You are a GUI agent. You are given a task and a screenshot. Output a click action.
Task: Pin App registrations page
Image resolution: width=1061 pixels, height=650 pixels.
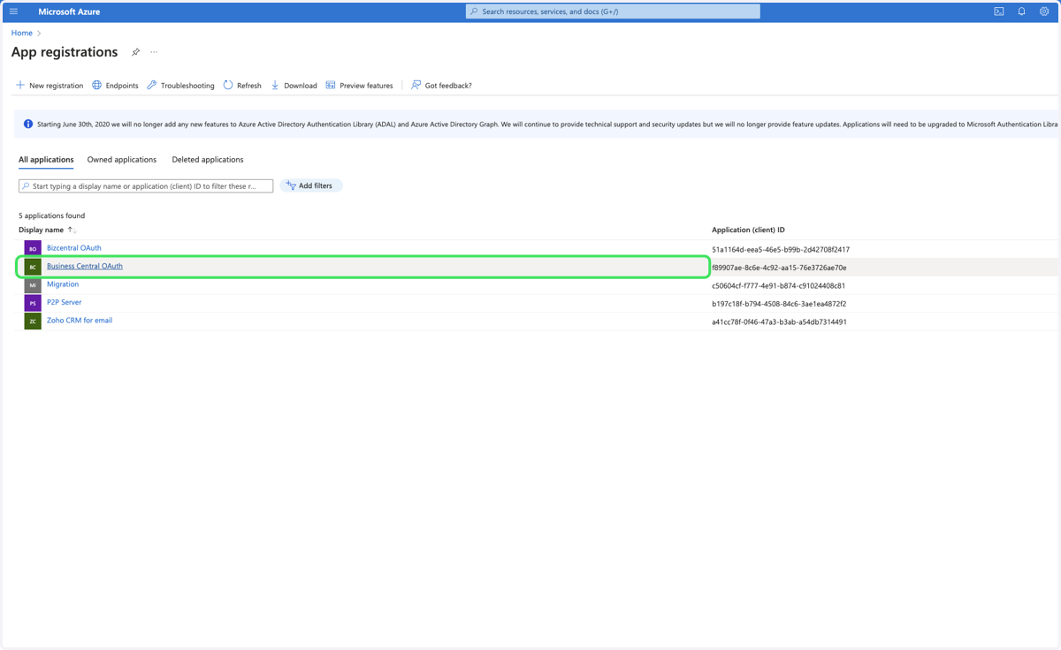[135, 52]
